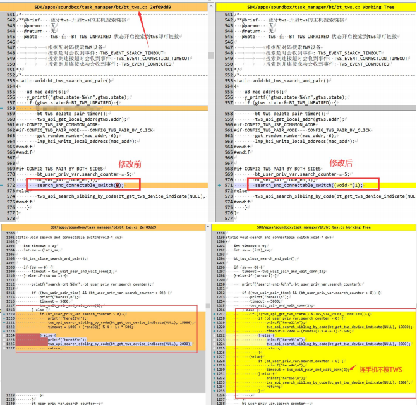Click the plus marker at Working Tree line 1227

pyautogui.click(x=214, y=356)
